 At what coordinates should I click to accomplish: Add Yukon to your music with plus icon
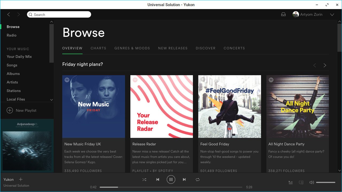[x=21, y=179]
